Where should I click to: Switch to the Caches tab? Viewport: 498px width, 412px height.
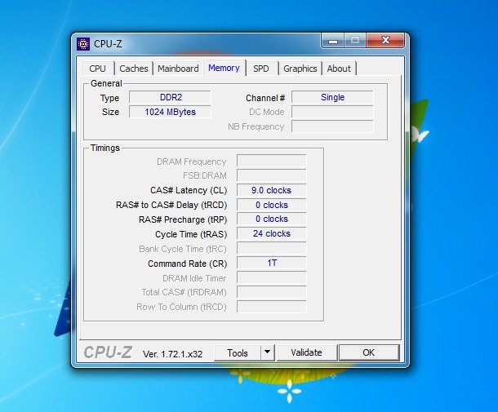134,69
